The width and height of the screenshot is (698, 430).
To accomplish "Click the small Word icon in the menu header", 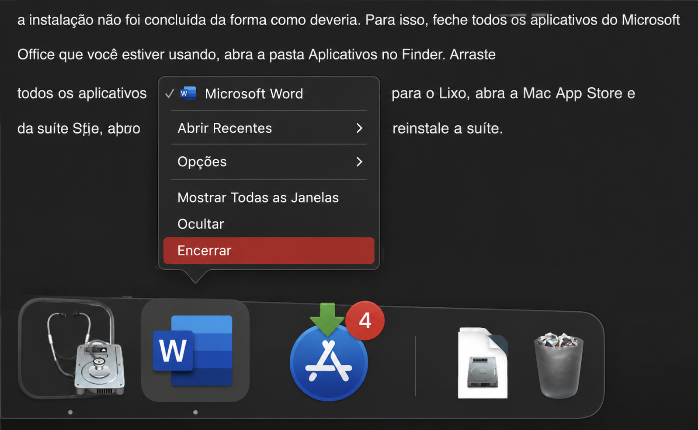I will (x=188, y=93).
